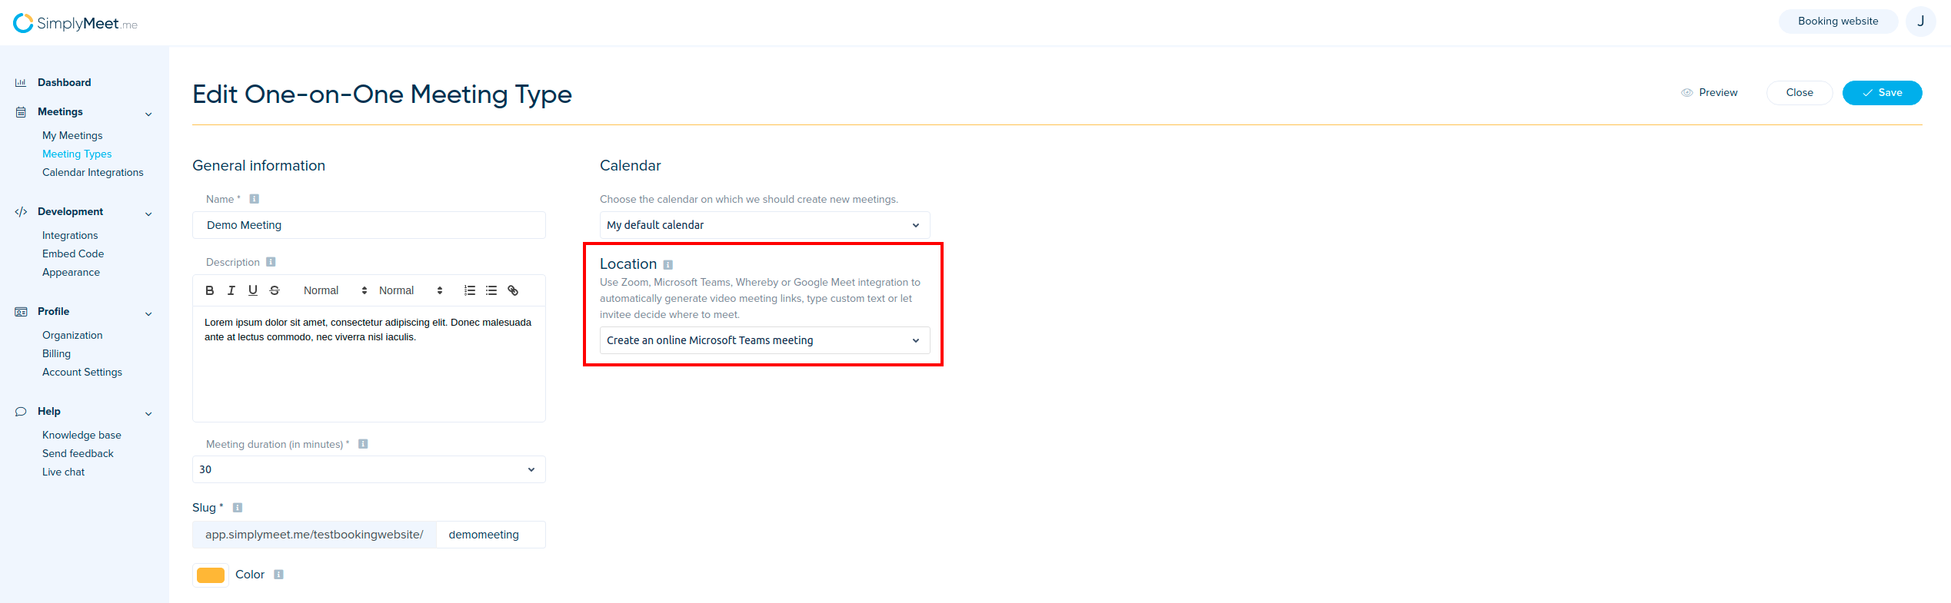Apply italic formatting in description toolbar
This screenshot has width=1951, height=603.
231,290
